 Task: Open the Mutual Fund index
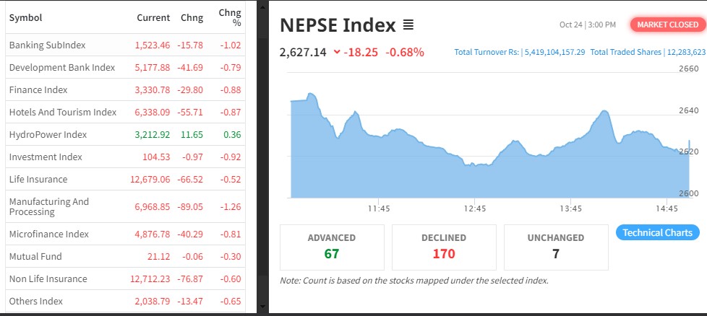click(35, 256)
